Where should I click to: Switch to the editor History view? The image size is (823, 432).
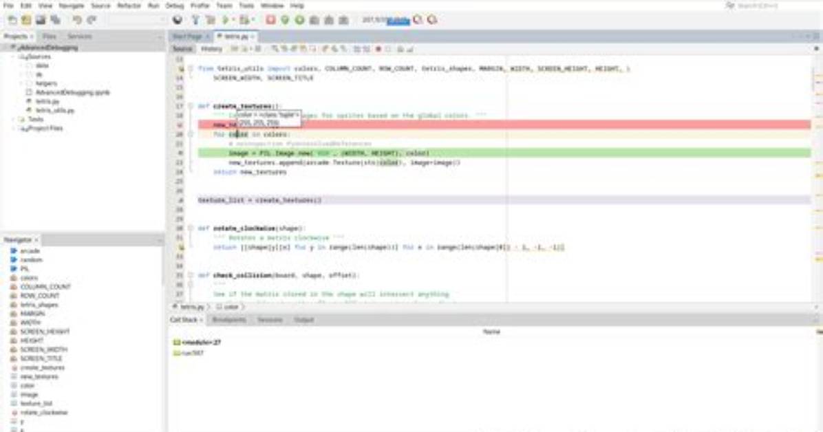click(x=211, y=49)
